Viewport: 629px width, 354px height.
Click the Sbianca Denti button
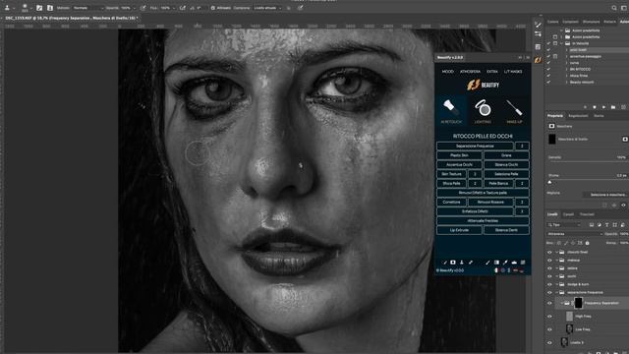coord(506,230)
